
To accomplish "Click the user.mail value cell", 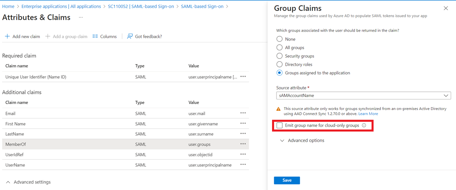I will (197, 113).
